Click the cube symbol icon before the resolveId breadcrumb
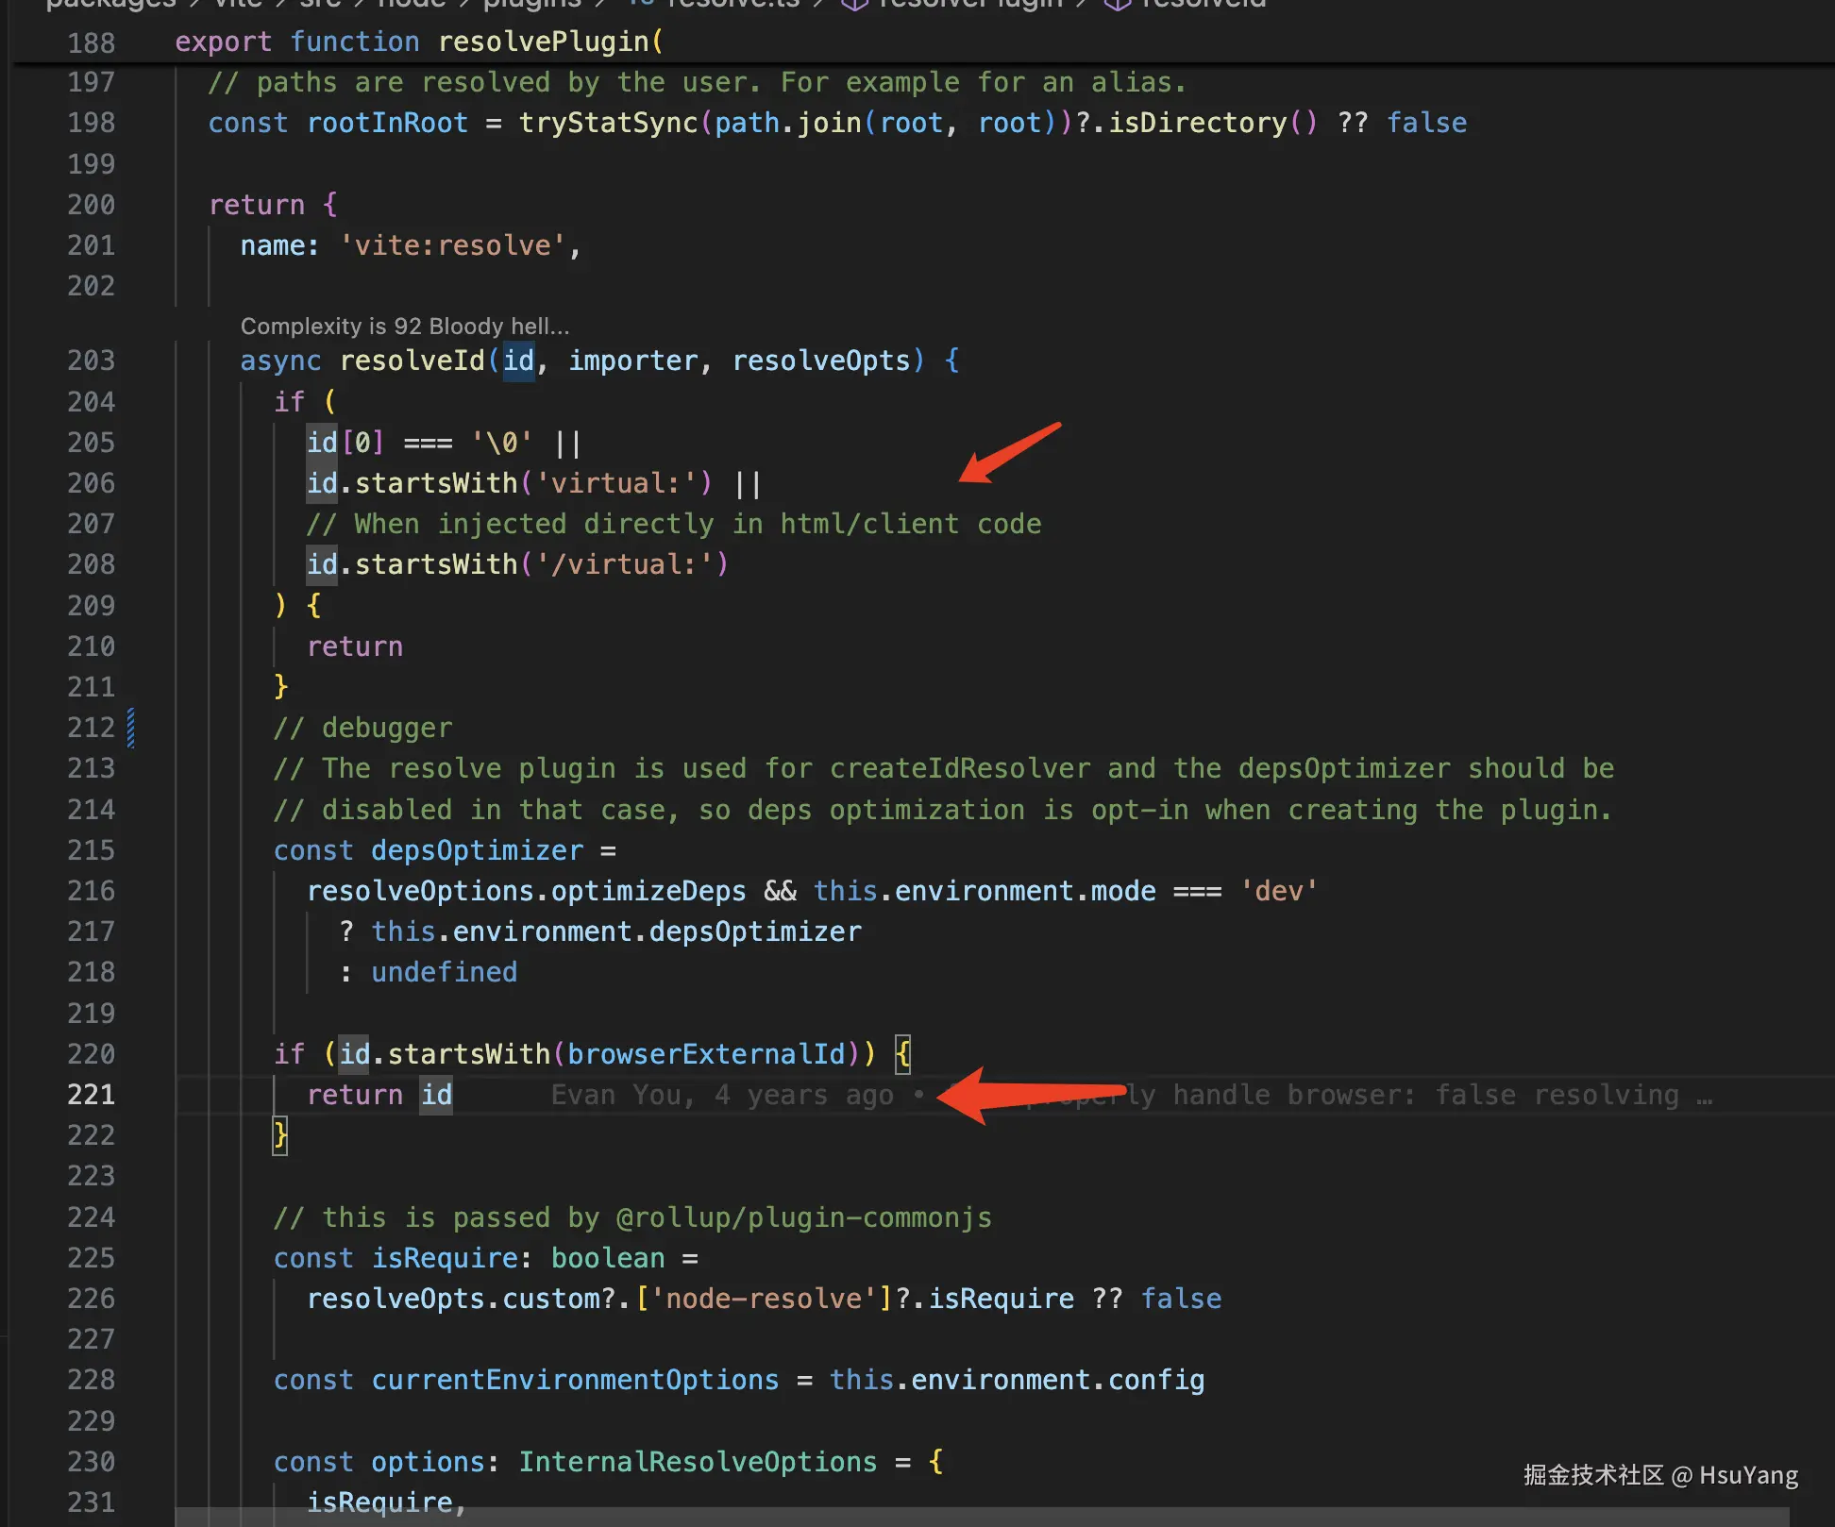This screenshot has height=1527, width=1835. [1117, 4]
